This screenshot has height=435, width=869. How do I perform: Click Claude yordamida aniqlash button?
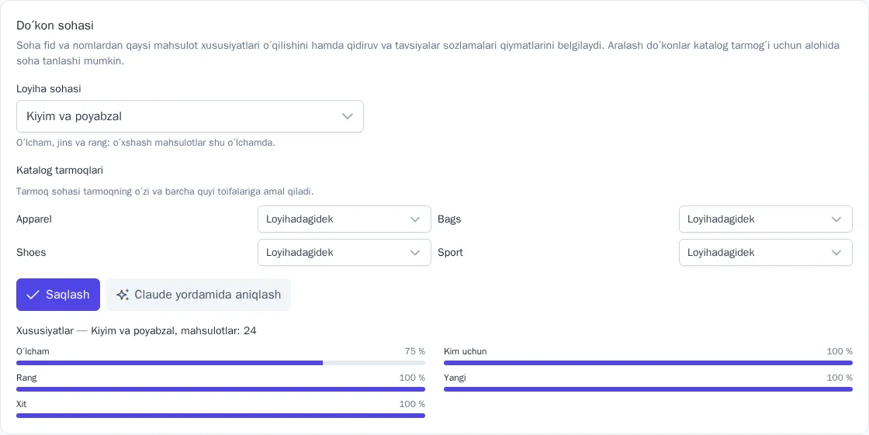199,294
